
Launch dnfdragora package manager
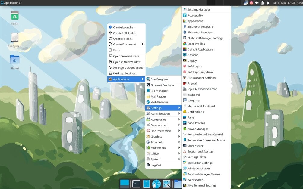point(206,66)
